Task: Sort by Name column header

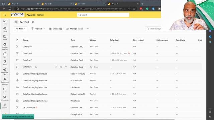Action: click(x=26, y=40)
